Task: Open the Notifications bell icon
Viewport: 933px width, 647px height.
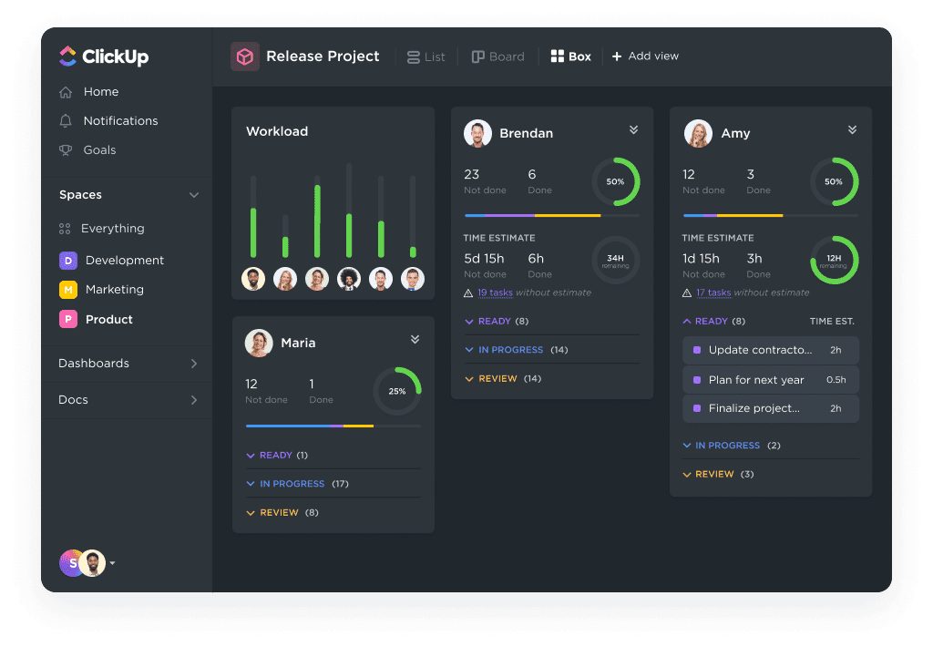Action: click(67, 120)
